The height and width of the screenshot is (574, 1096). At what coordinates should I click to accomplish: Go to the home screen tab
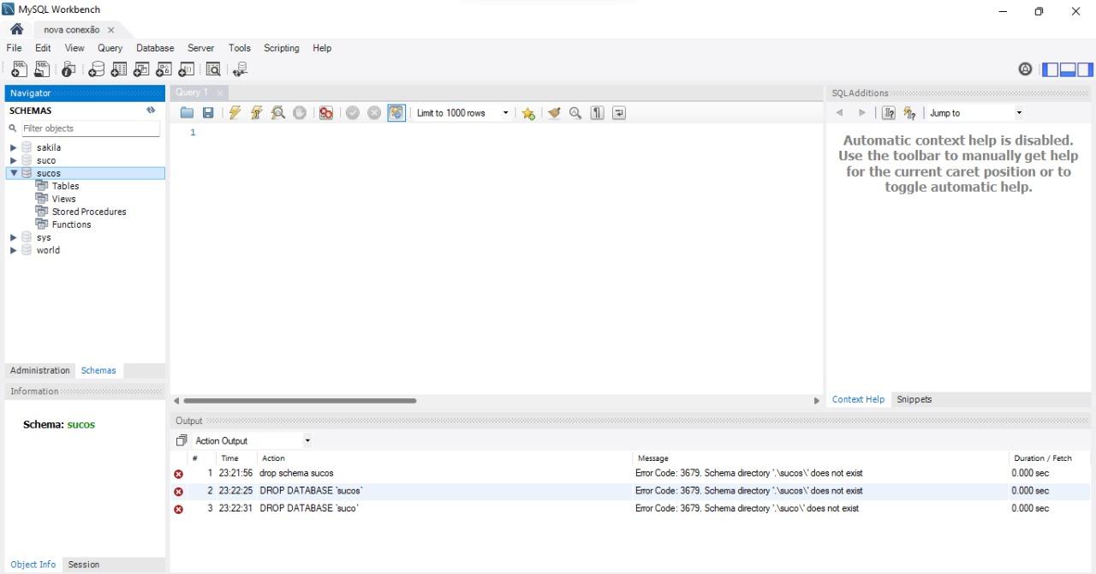(x=16, y=29)
